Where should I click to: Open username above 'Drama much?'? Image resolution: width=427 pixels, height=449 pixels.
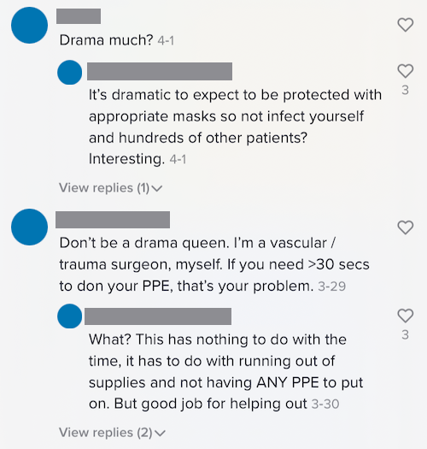tap(79, 16)
